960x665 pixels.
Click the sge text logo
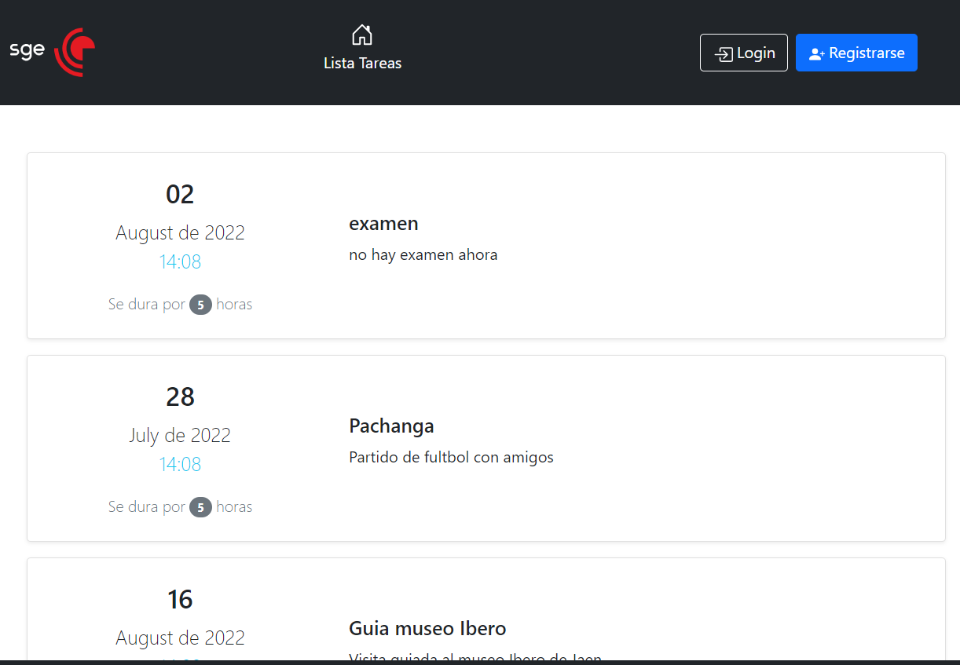(27, 49)
